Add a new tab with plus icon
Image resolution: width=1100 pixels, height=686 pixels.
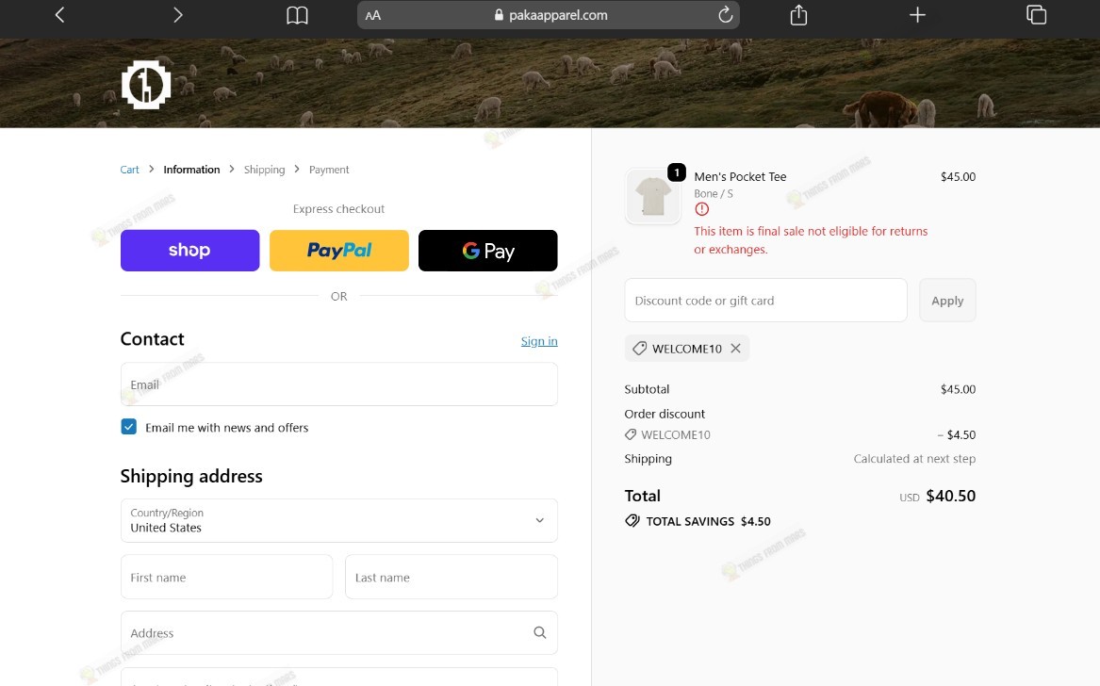pyautogui.click(x=917, y=15)
